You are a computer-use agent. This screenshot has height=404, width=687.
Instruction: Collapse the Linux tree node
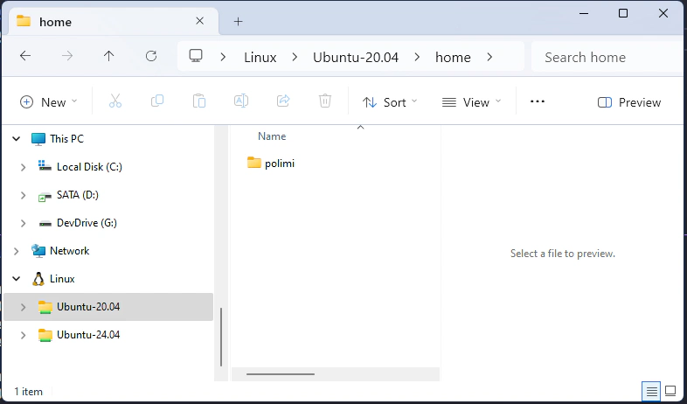pos(15,279)
